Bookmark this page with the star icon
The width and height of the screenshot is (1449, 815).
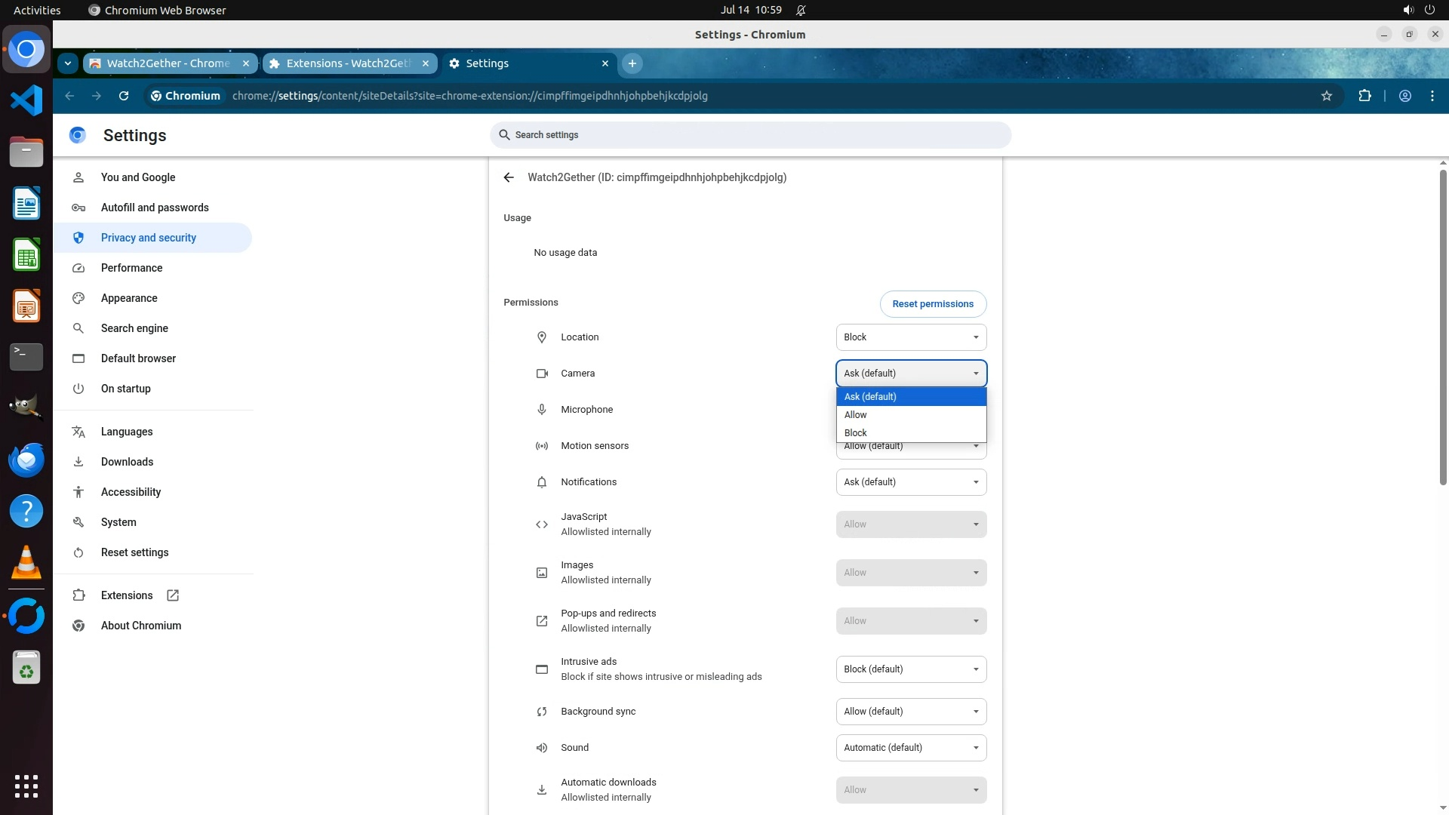pos(1327,96)
